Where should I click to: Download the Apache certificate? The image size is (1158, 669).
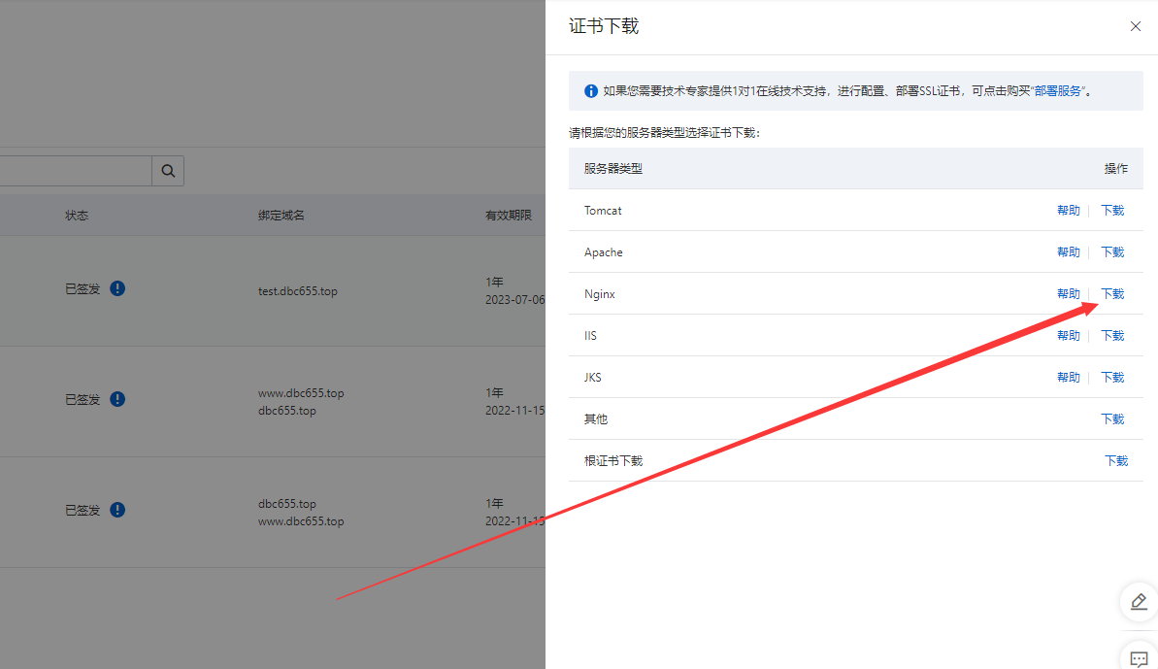1112,252
